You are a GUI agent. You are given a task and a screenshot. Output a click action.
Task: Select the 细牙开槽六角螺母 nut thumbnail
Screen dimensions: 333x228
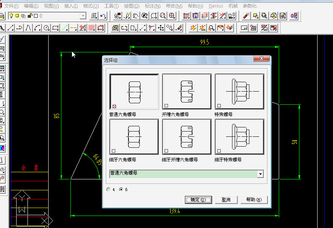click(x=187, y=137)
